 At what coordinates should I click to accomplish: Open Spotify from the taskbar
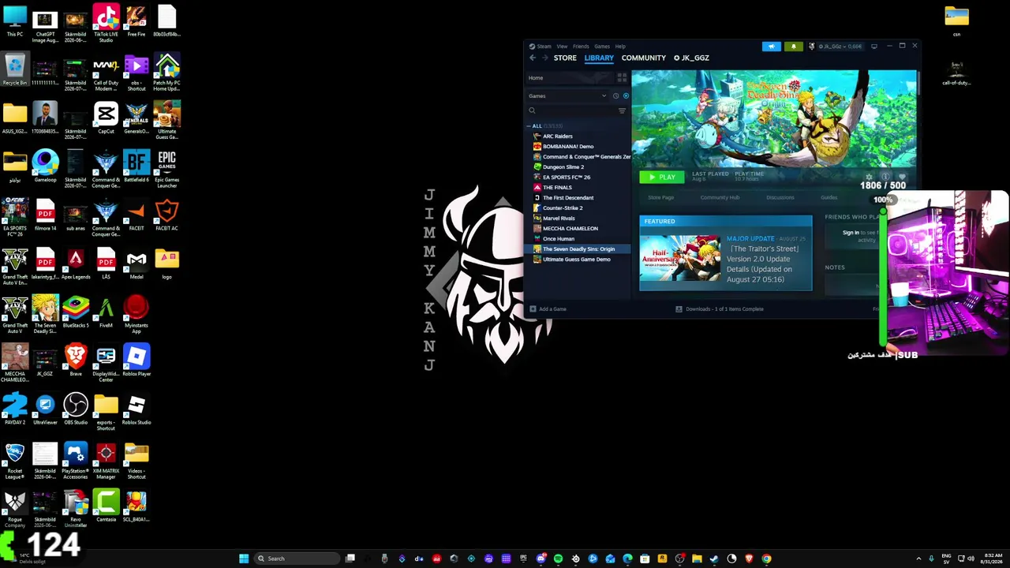tap(558, 559)
